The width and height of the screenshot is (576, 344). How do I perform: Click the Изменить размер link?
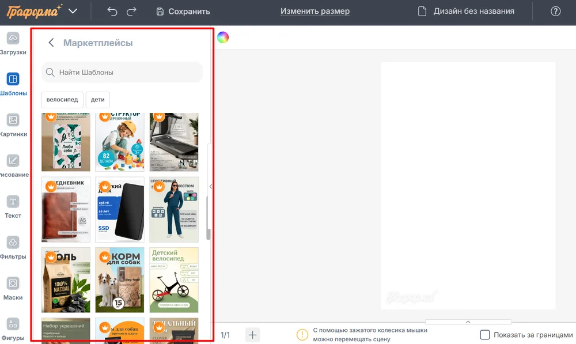[314, 11]
